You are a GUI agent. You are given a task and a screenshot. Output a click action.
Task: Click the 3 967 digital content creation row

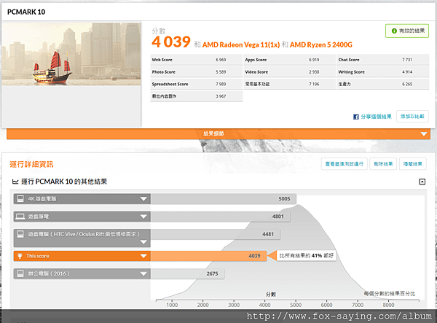pos(196,96)
